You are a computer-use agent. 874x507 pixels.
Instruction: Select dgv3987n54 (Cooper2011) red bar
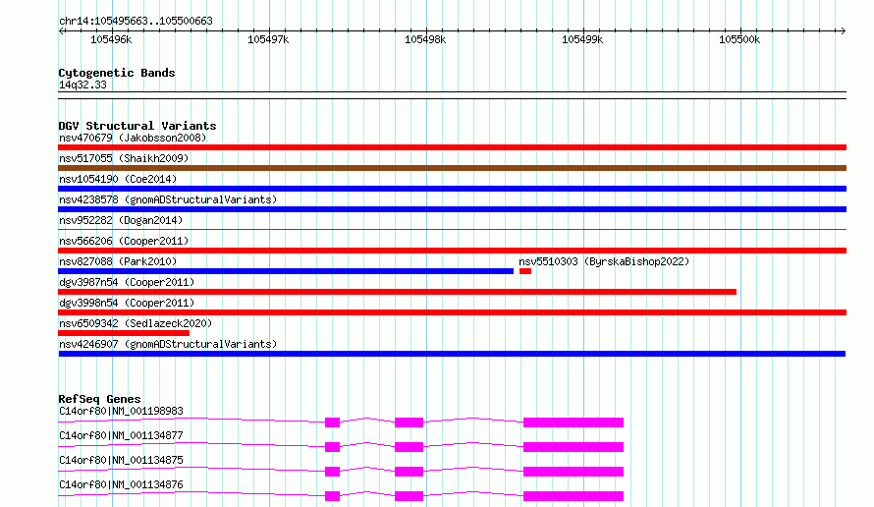(x=397, y=292)
